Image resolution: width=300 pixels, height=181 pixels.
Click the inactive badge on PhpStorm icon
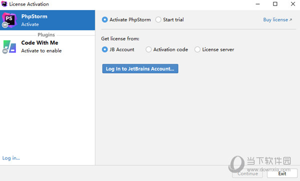coord(5,24)
